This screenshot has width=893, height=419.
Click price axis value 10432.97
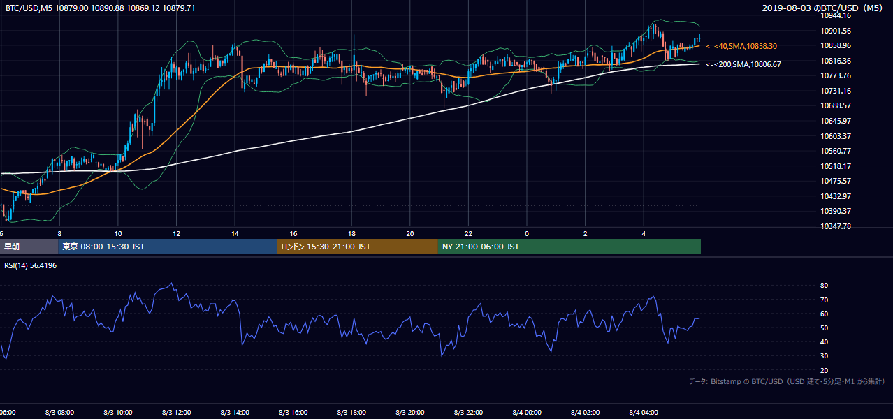coord(836,196)
